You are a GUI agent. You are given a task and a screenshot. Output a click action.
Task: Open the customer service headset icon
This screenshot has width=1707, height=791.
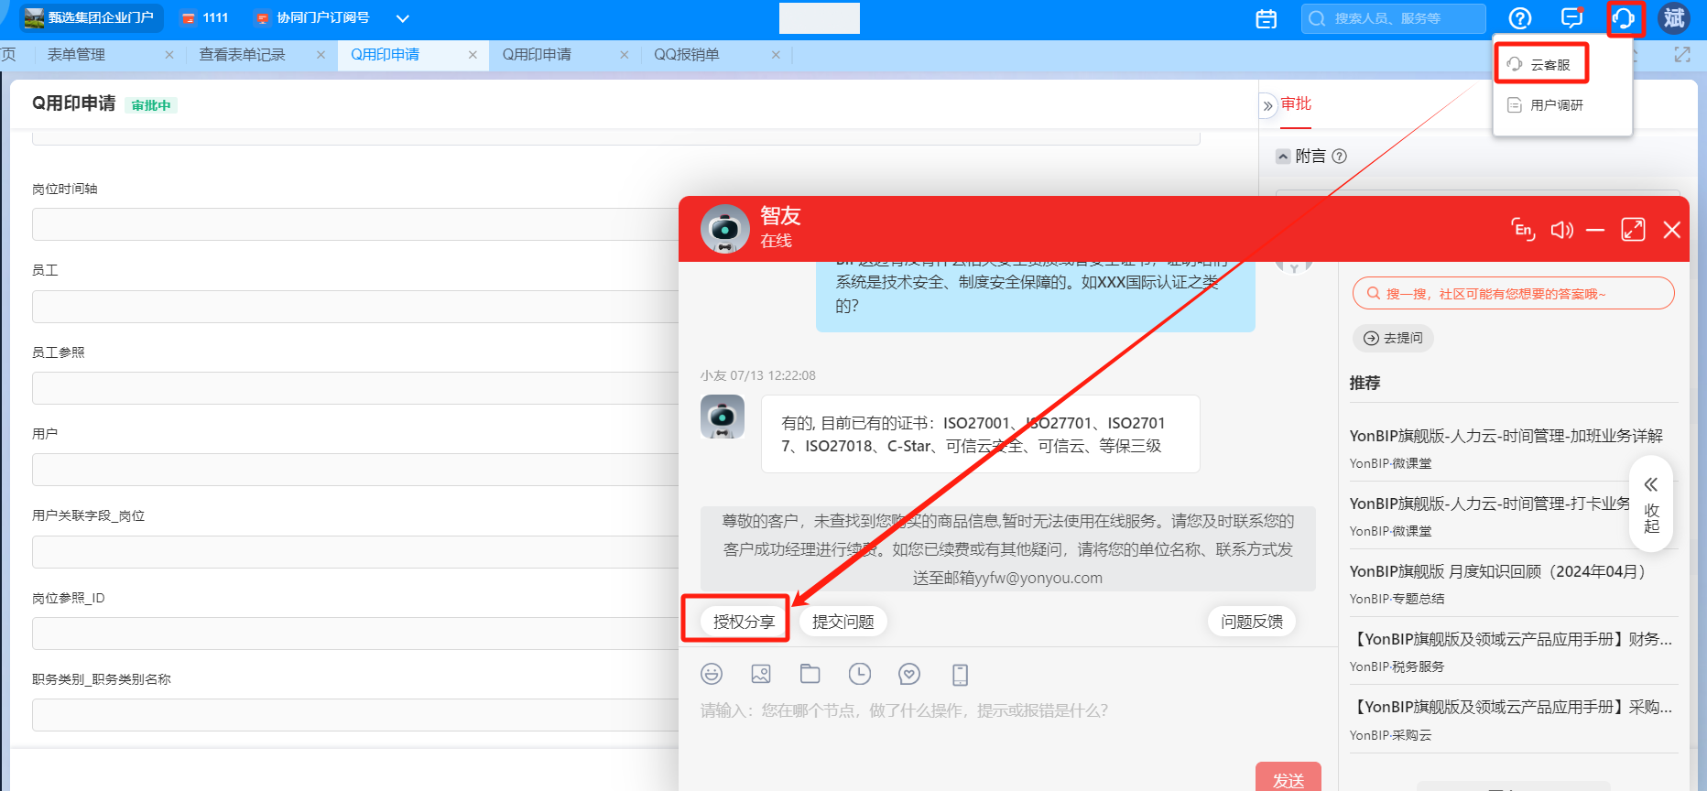pos(1624,18)
